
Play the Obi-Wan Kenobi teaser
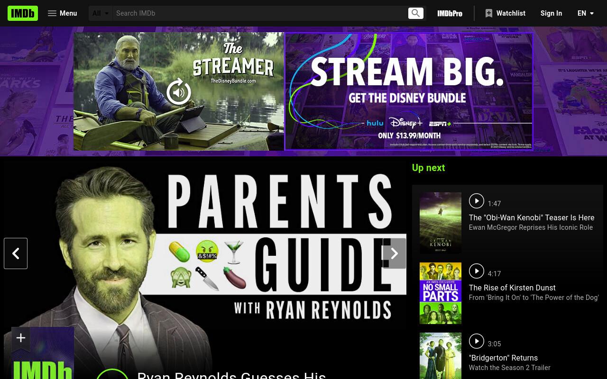477,201
